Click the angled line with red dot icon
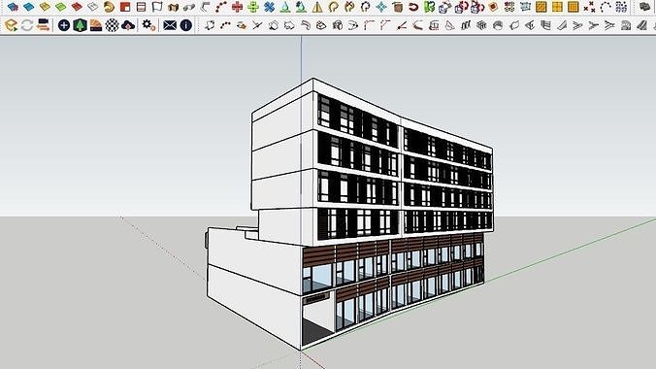 401,25
